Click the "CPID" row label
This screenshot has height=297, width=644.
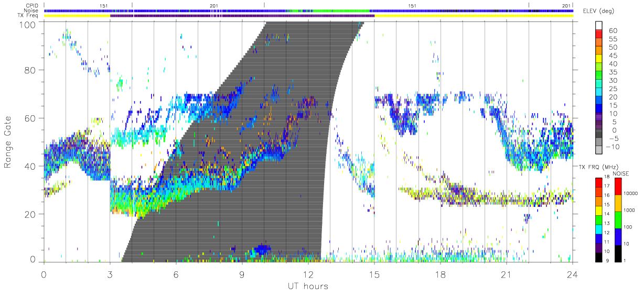tap(31, 5)
